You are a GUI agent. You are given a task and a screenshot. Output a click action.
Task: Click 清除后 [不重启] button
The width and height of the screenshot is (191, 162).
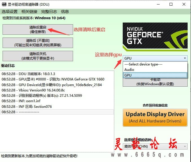click(38, 43)
